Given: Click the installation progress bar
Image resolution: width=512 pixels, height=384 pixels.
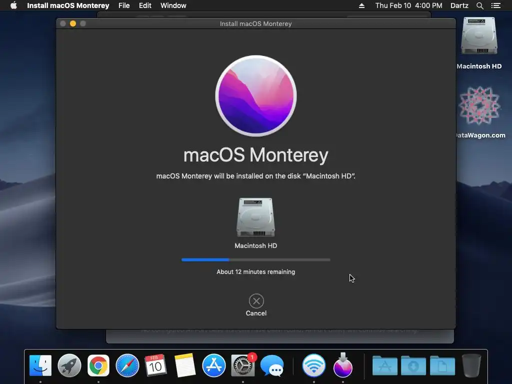Looking at the screenshot, I should click(x=255, y=260).
